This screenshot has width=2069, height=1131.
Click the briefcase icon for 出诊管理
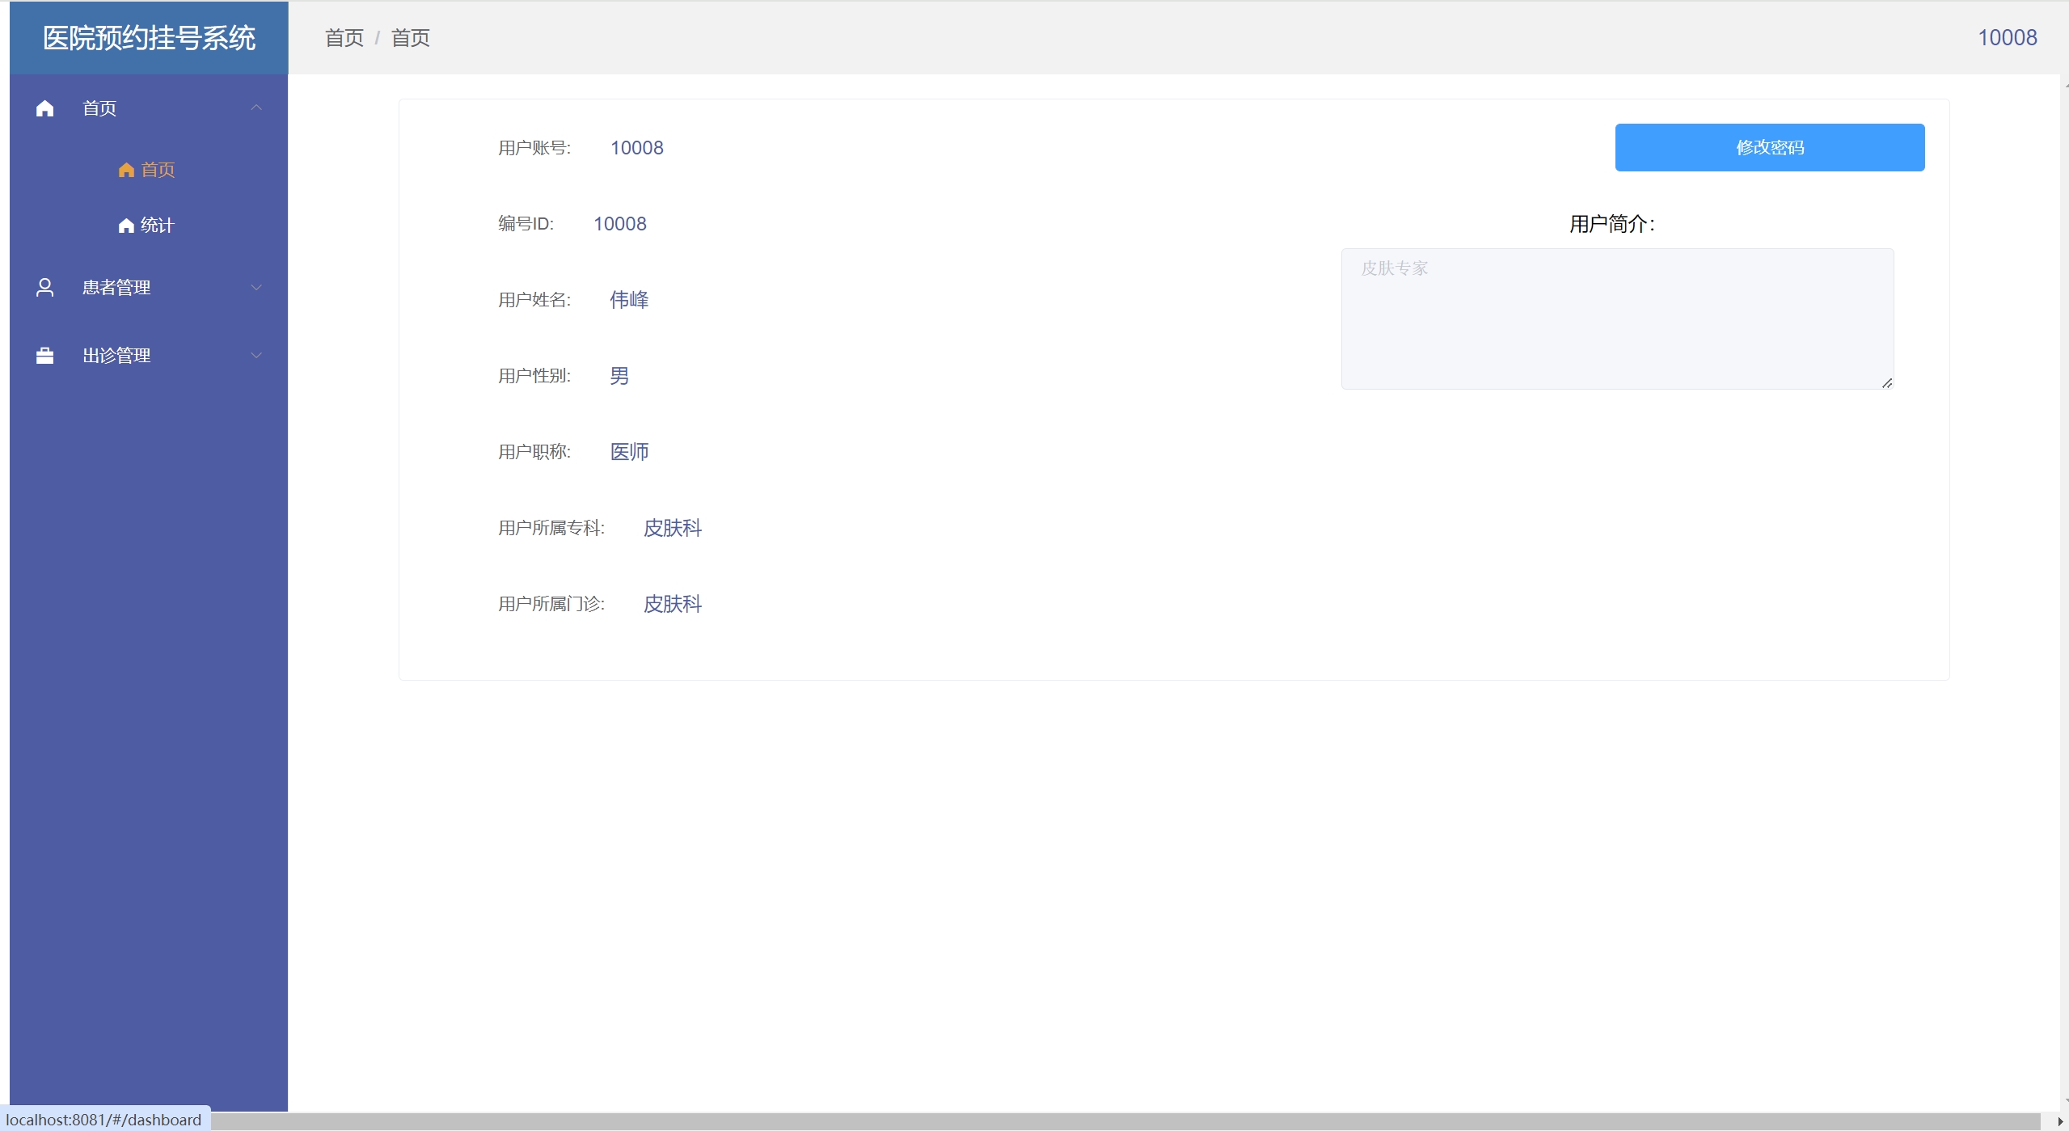pyautogui.click(x=44, y=356)
